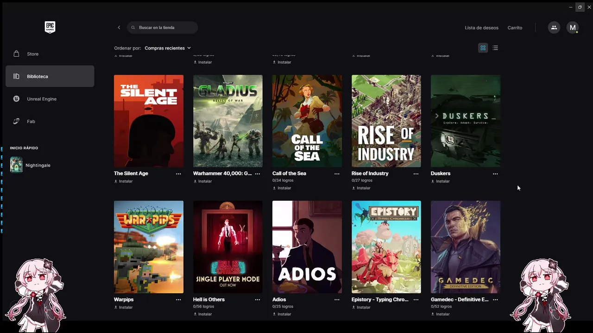Install Warpips
Screen dimensions: 593x333
pyautogui.click(x=123, y=307)
